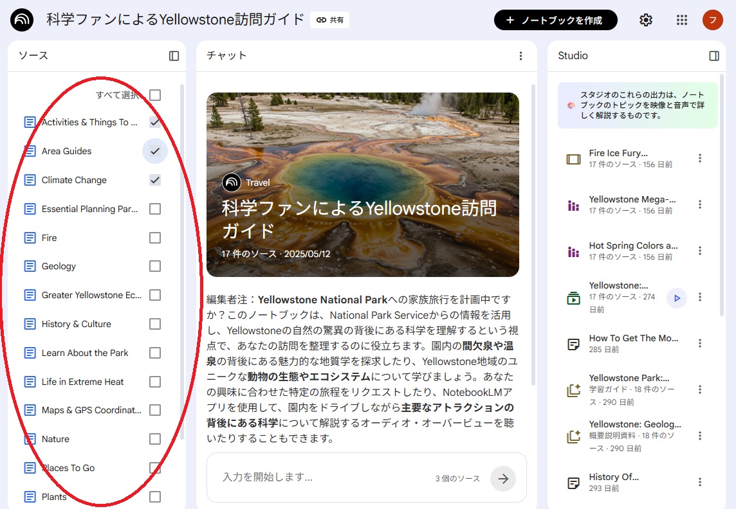Open the user account avatar
Screen dimensions: 736x509
click(713, 20)
